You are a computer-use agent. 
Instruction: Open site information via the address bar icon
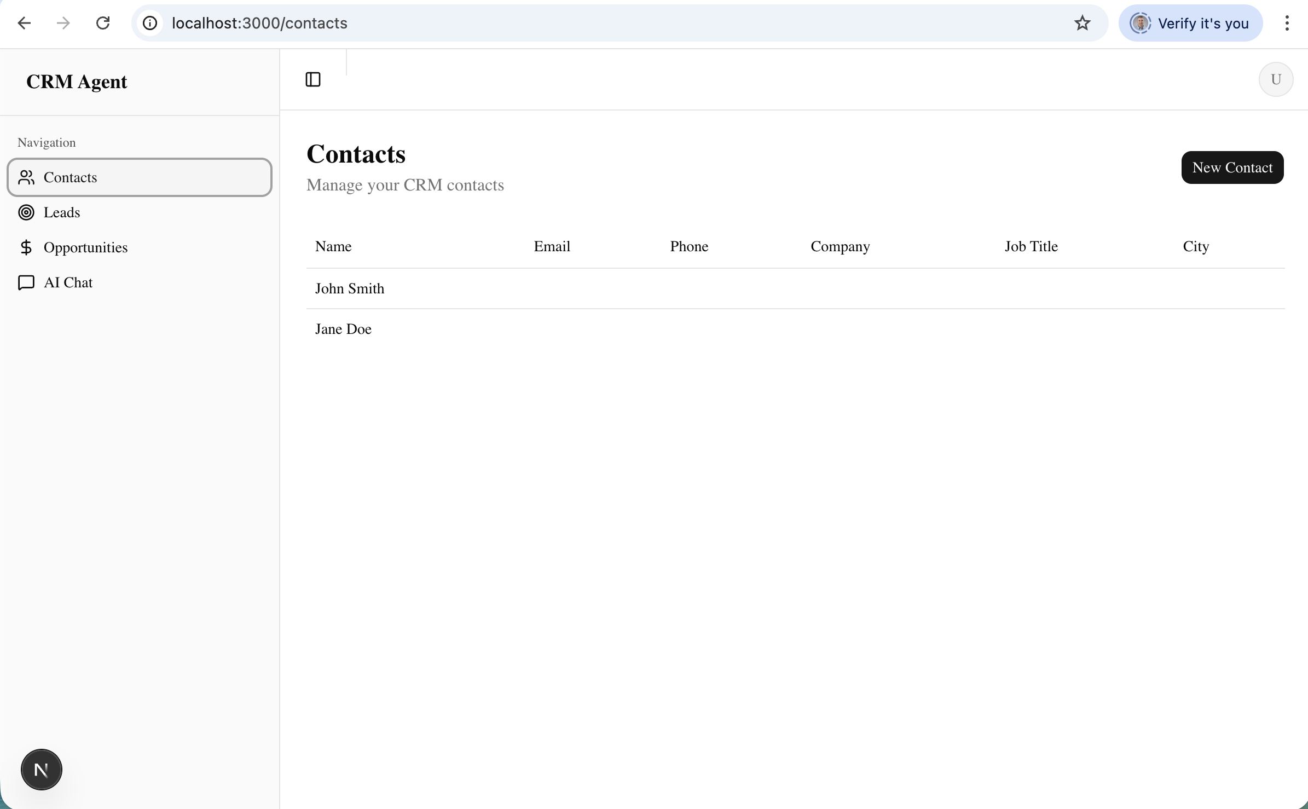pos(149,23)
